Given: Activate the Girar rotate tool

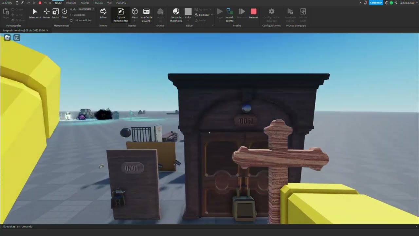Looking at the screenshot, I should [64, 13].
